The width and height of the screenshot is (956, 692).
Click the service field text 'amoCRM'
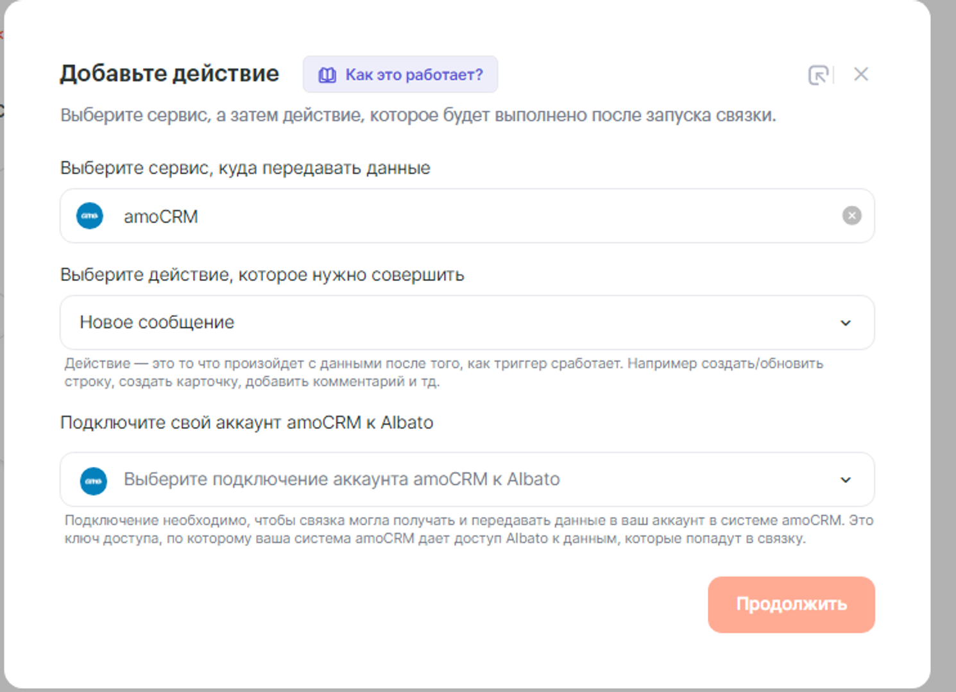161,217
